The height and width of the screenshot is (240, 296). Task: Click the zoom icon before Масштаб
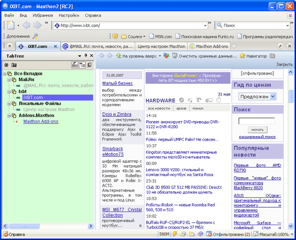click(x=256, y=234)
